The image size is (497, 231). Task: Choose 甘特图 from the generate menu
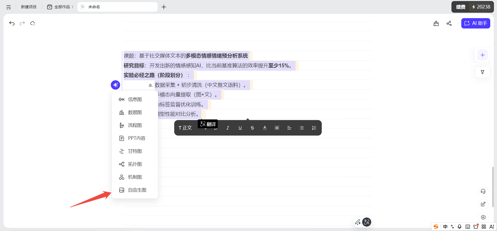(x=135, y=151)
